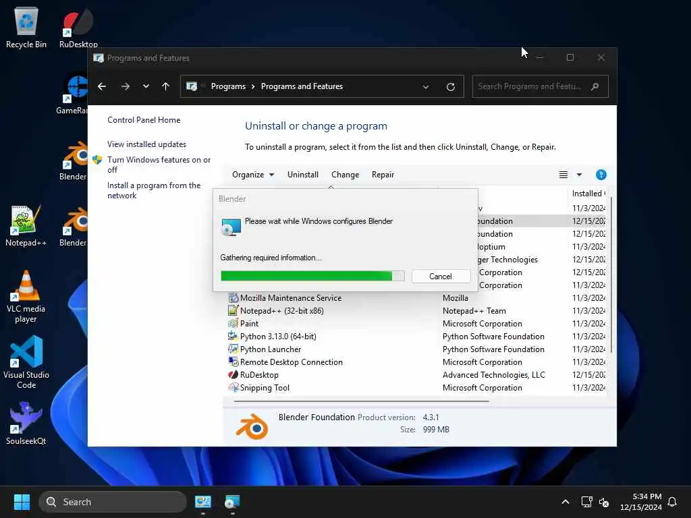Image resolution: width=691 pixels, height=518 pixels.
Task: Go up one level with Up arrow
Action: click(x=166, y=86)
